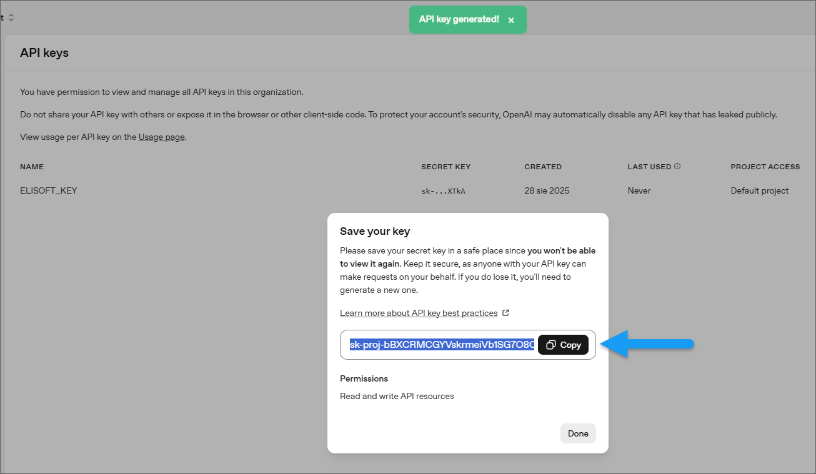The height and width of the screenshot is (474, 816).
Task: Open Learn more about API key best practices
Action: pyautogui.click(x=419, y=313)
